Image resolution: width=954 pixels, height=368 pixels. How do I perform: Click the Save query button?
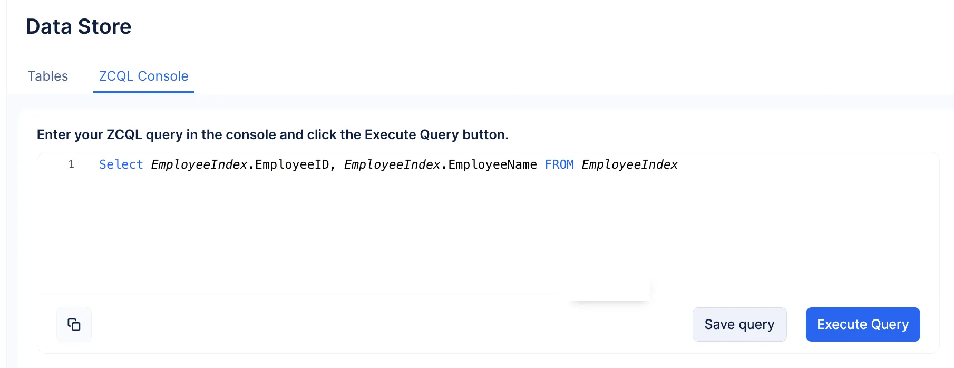pos(739,324)
